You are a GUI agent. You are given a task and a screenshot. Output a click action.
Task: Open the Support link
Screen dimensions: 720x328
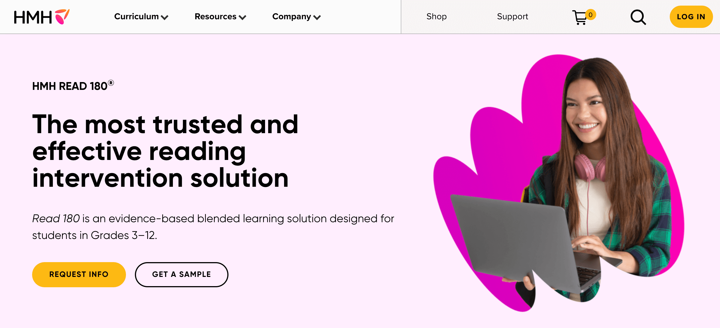point(512,16)
